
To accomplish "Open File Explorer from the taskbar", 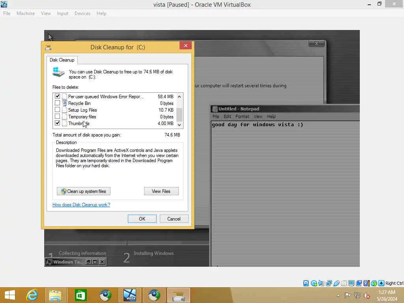I will [55, 295].
